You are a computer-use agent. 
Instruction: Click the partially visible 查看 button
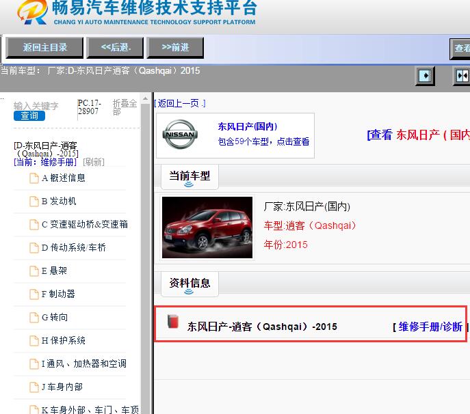coord(460,49)
